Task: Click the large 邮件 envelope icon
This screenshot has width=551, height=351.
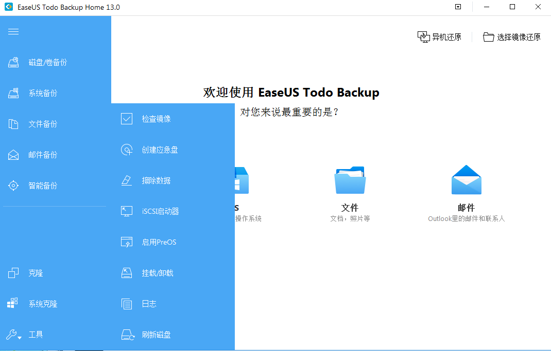Action: 467,179
